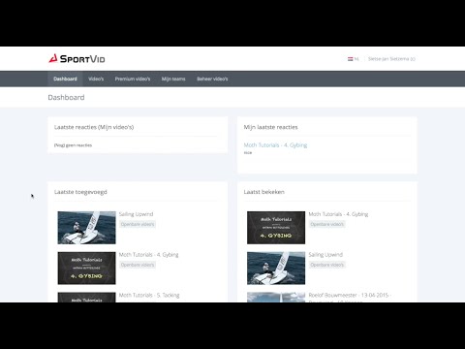The width and height of the screenshot is (465, 349).
Task: Click the Laatste toegevoegd heading
Action: pos(80,192)
